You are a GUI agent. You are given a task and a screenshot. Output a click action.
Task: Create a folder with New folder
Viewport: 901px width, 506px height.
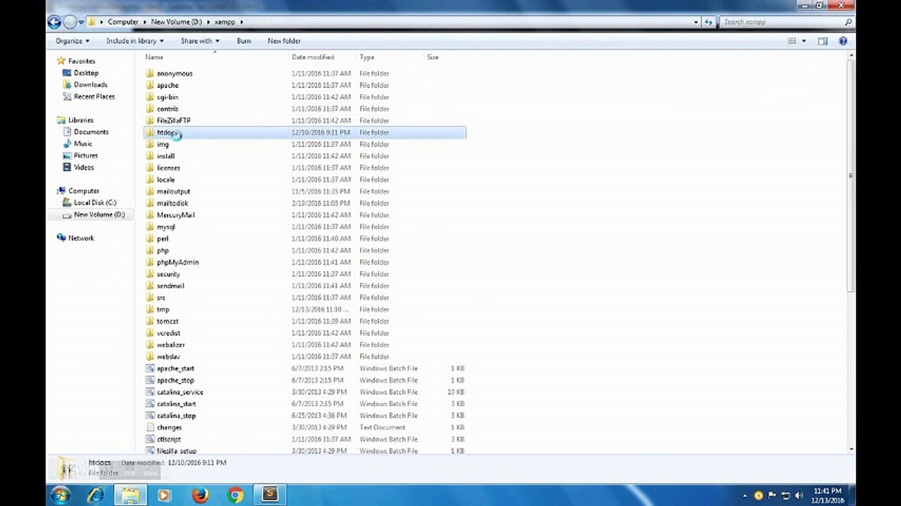(284, 41)
